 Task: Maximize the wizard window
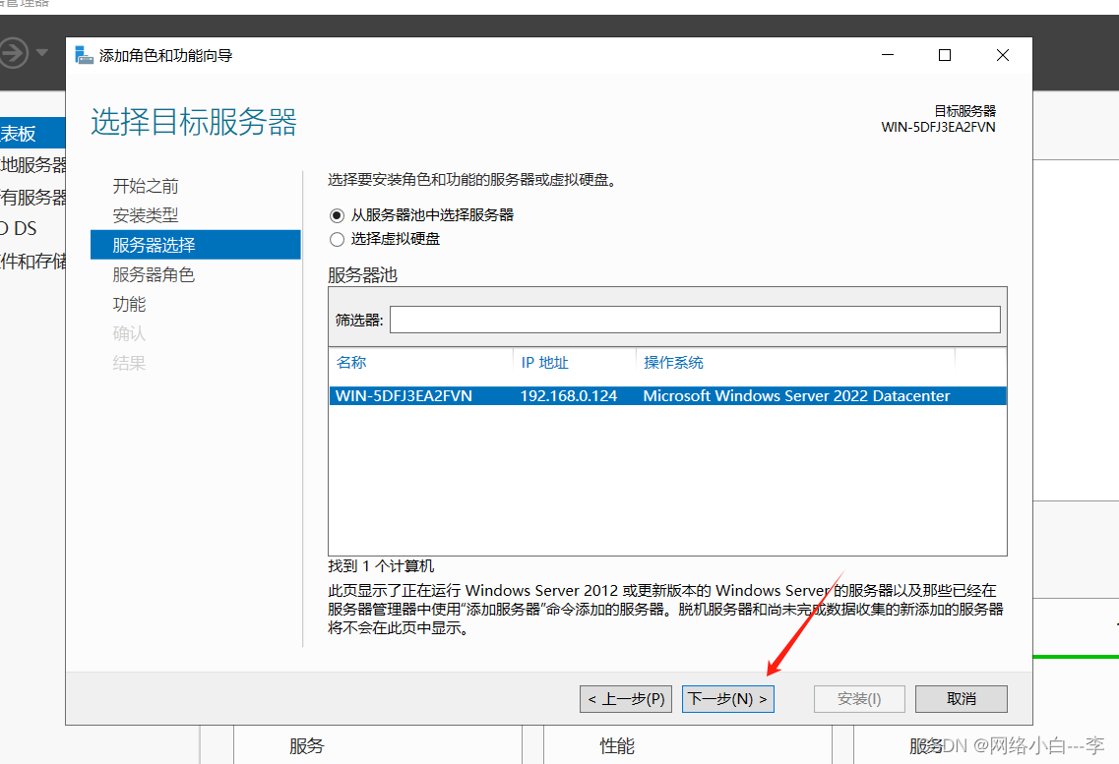[945, 55]
